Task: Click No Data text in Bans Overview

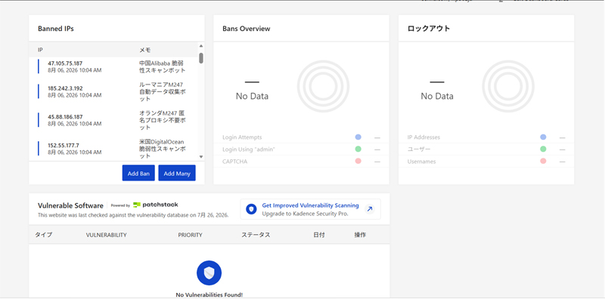Action: click(252, 96)
